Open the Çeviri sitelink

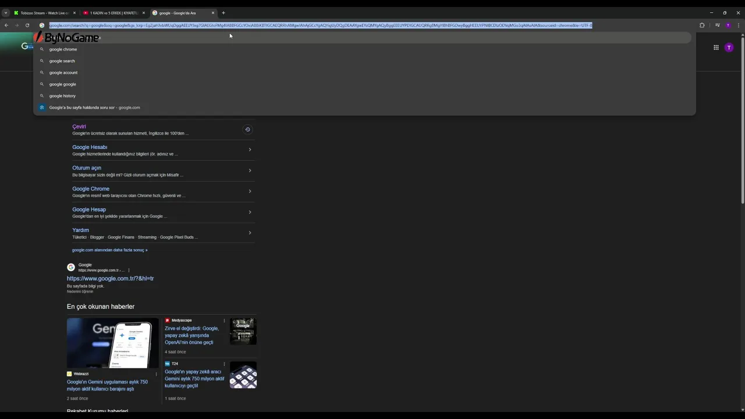point(79,126)
